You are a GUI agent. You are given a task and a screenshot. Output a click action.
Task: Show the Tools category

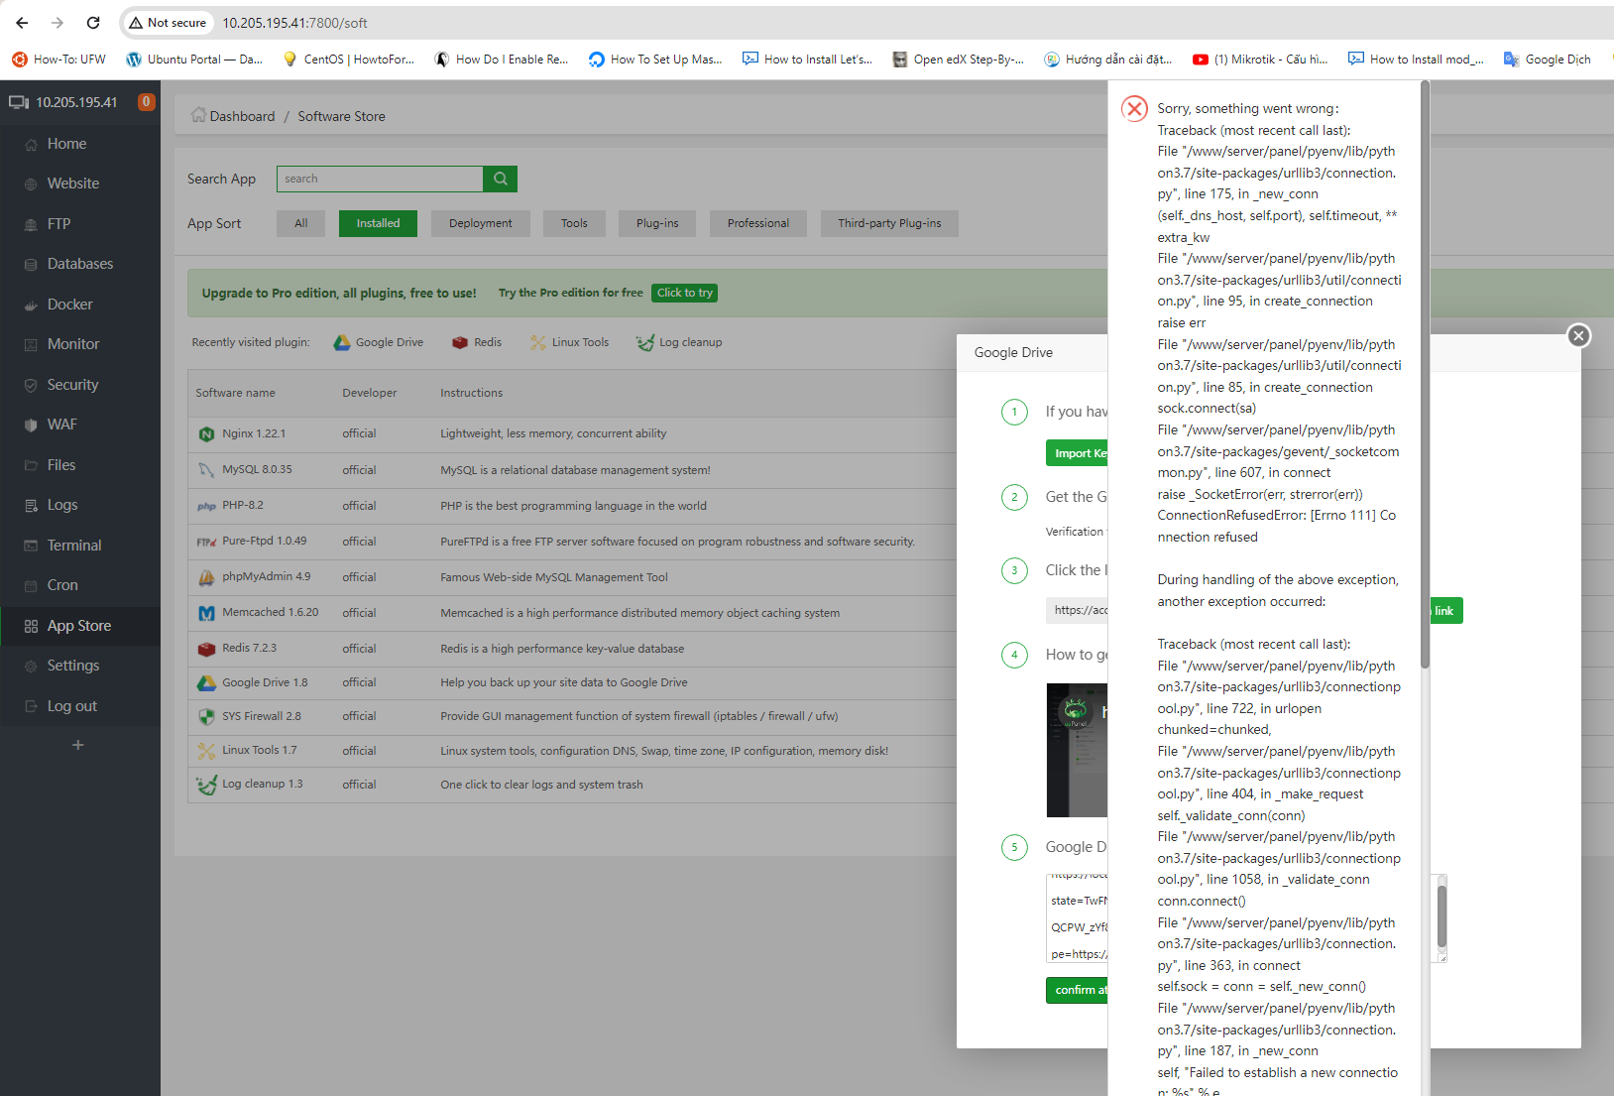pyautogui.click(x=574, y=223)
